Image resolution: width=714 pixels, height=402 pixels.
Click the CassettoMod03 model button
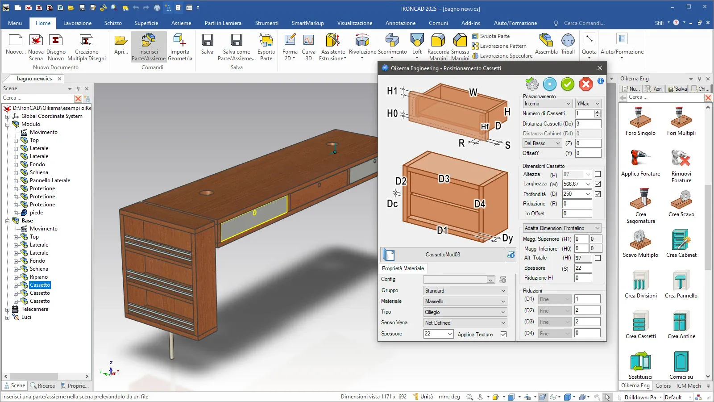tap(443, 255)
